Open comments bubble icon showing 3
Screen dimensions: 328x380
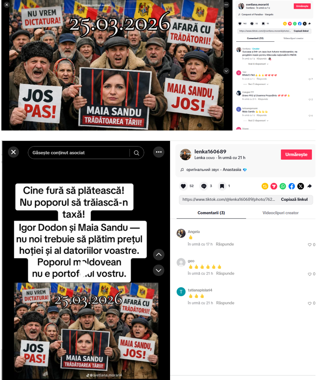pyautogui.click(x=204, y=186)
